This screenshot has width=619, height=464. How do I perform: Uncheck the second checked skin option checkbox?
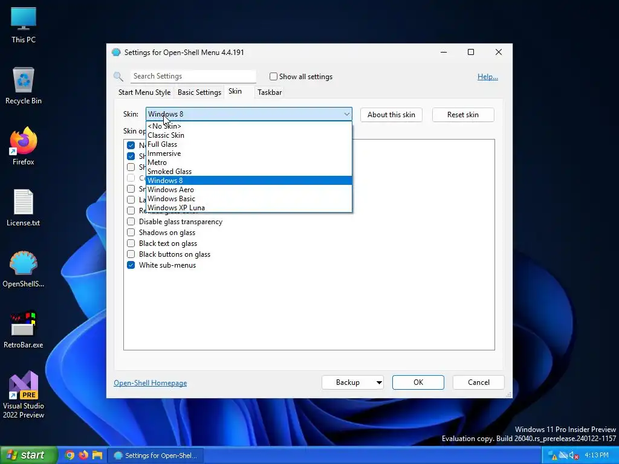click(x=131, y=156)
